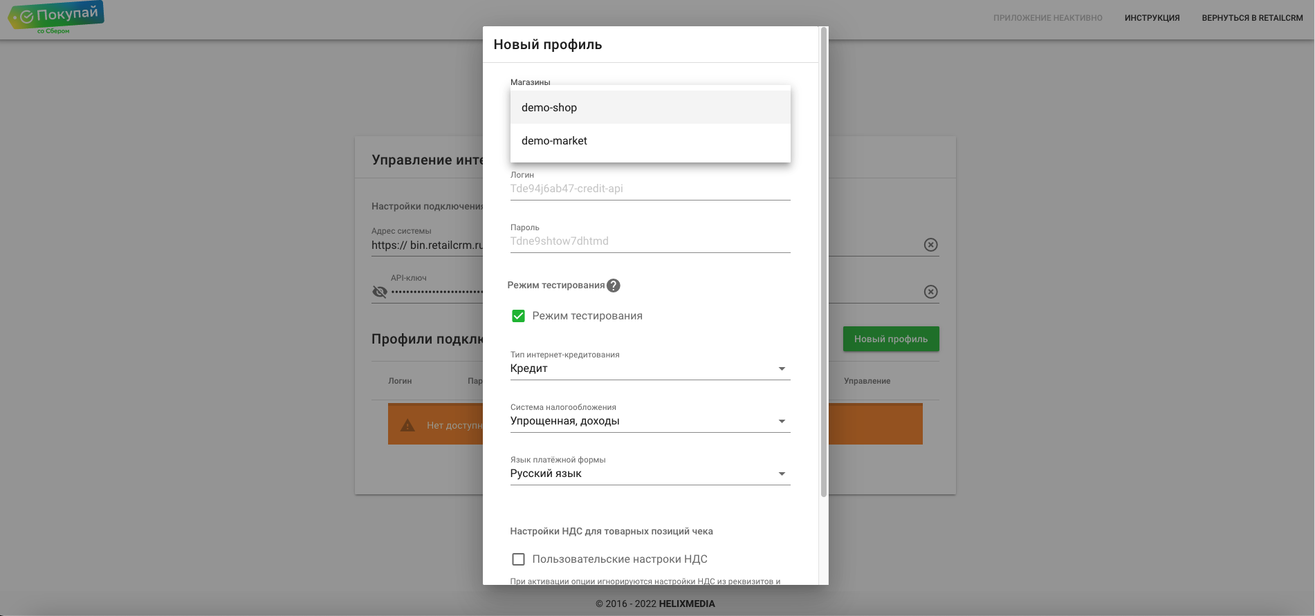
Task: Select demo-shop from the shops list
Action: point(650,107)
